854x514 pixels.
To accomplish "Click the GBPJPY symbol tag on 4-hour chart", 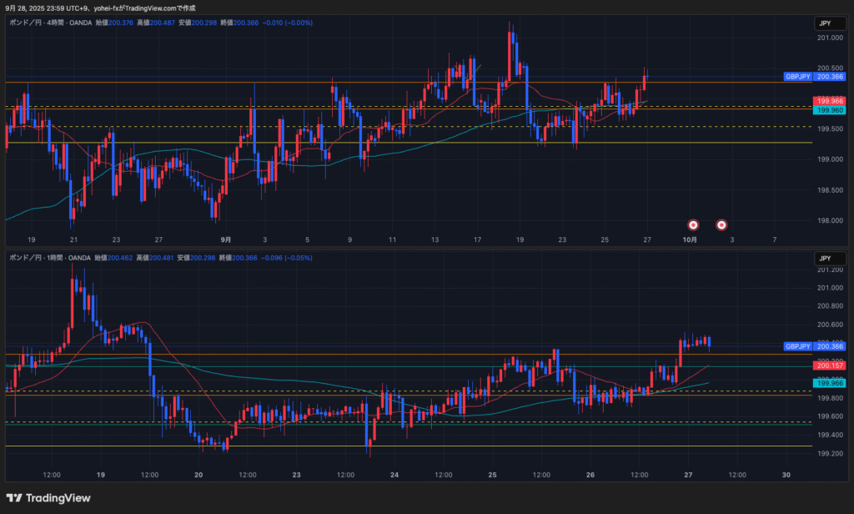I will (798, 77).
